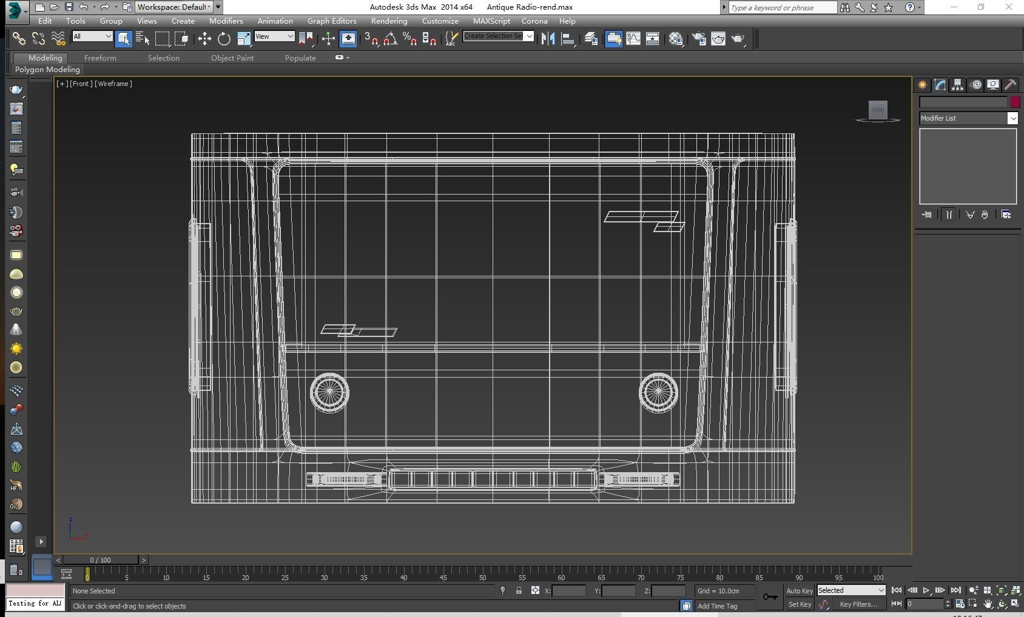This screenshot has height=617, width=1024.
Task: Pick the Rectangular Selection Region tool
Action: [162, 39]
